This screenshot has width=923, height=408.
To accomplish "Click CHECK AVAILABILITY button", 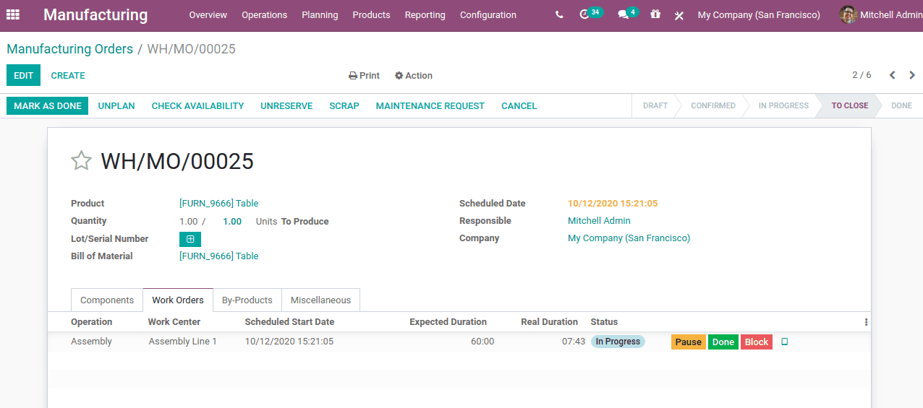I will [197, 106].
